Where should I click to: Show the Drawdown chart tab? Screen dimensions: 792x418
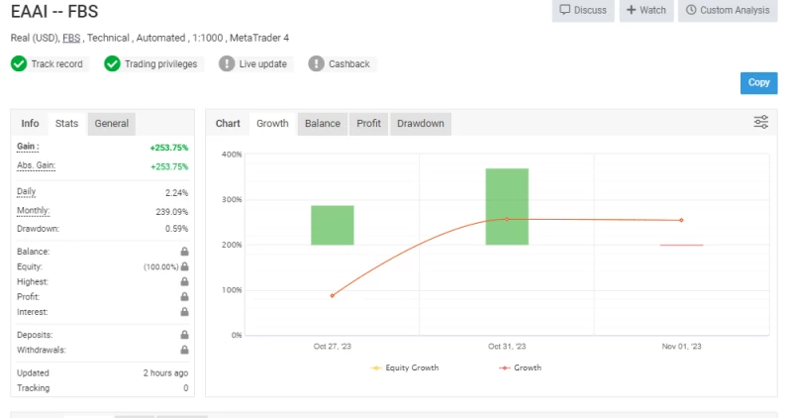click(x=421, y=124)
